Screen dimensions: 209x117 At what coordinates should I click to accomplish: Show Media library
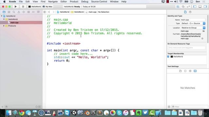[195, 71]
